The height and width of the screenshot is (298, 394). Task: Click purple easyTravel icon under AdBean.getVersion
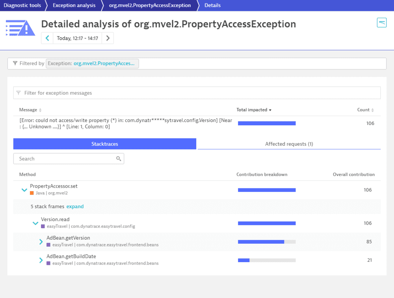[x=48, y=245]
